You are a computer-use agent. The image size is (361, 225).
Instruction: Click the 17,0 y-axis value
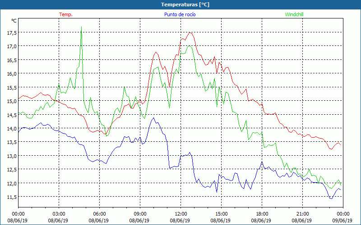[x=12, y=46]
